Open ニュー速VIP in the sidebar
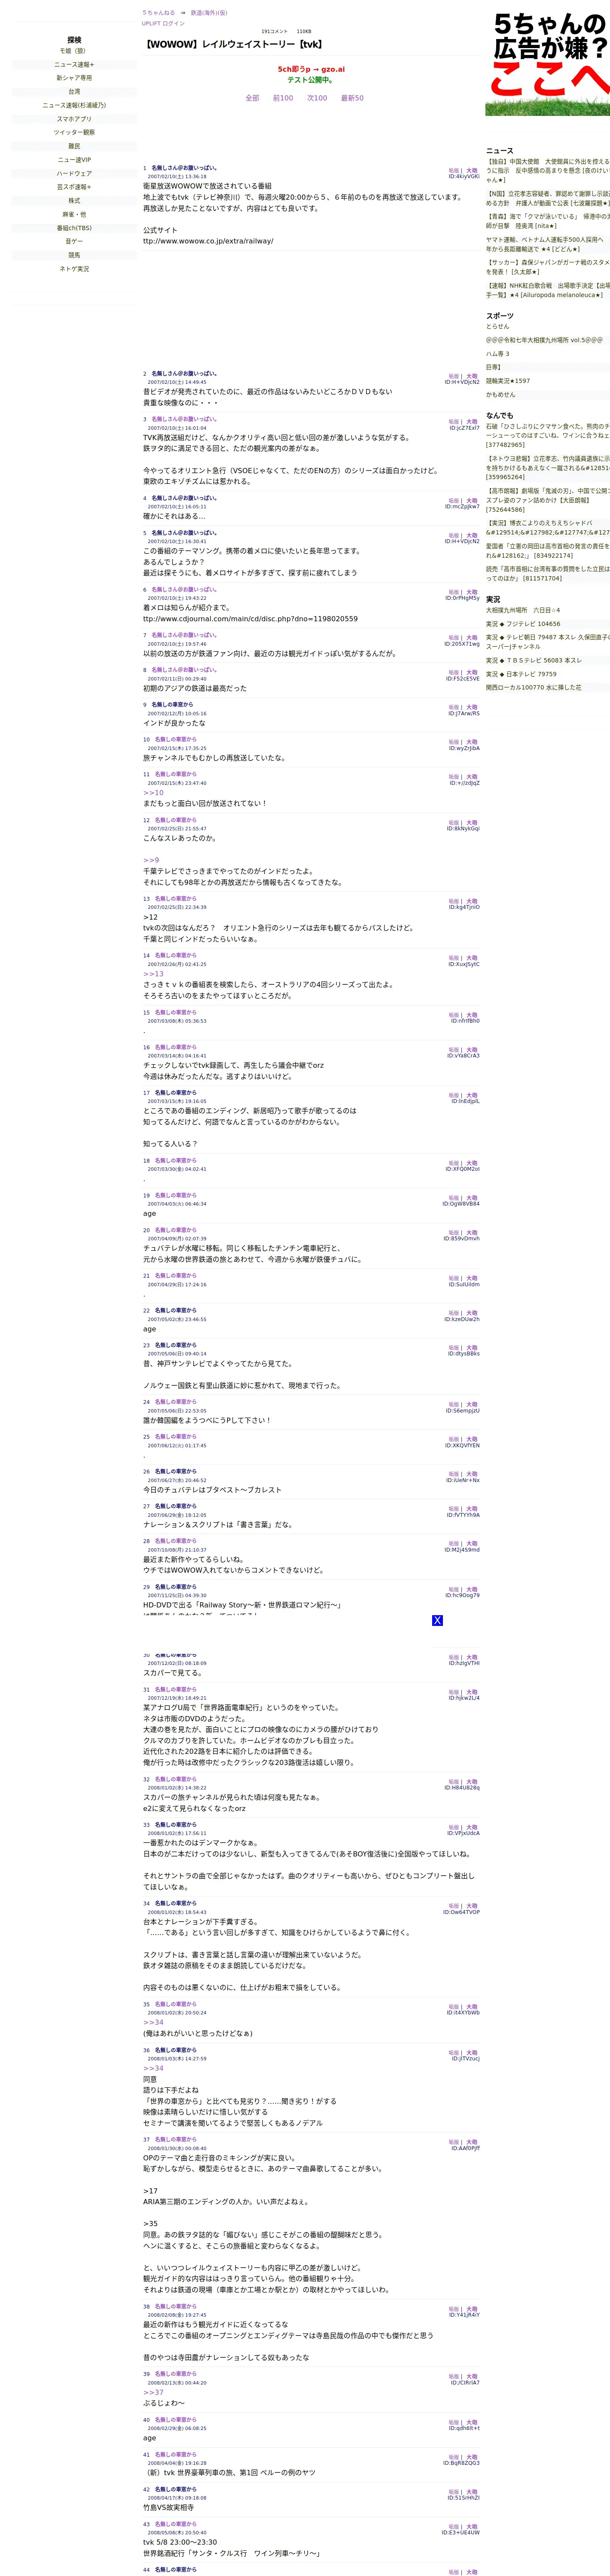Screen dimensions: 610x2576 coord(74,160)
